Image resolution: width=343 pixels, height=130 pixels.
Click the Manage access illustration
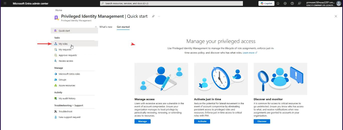click(161, 79)
